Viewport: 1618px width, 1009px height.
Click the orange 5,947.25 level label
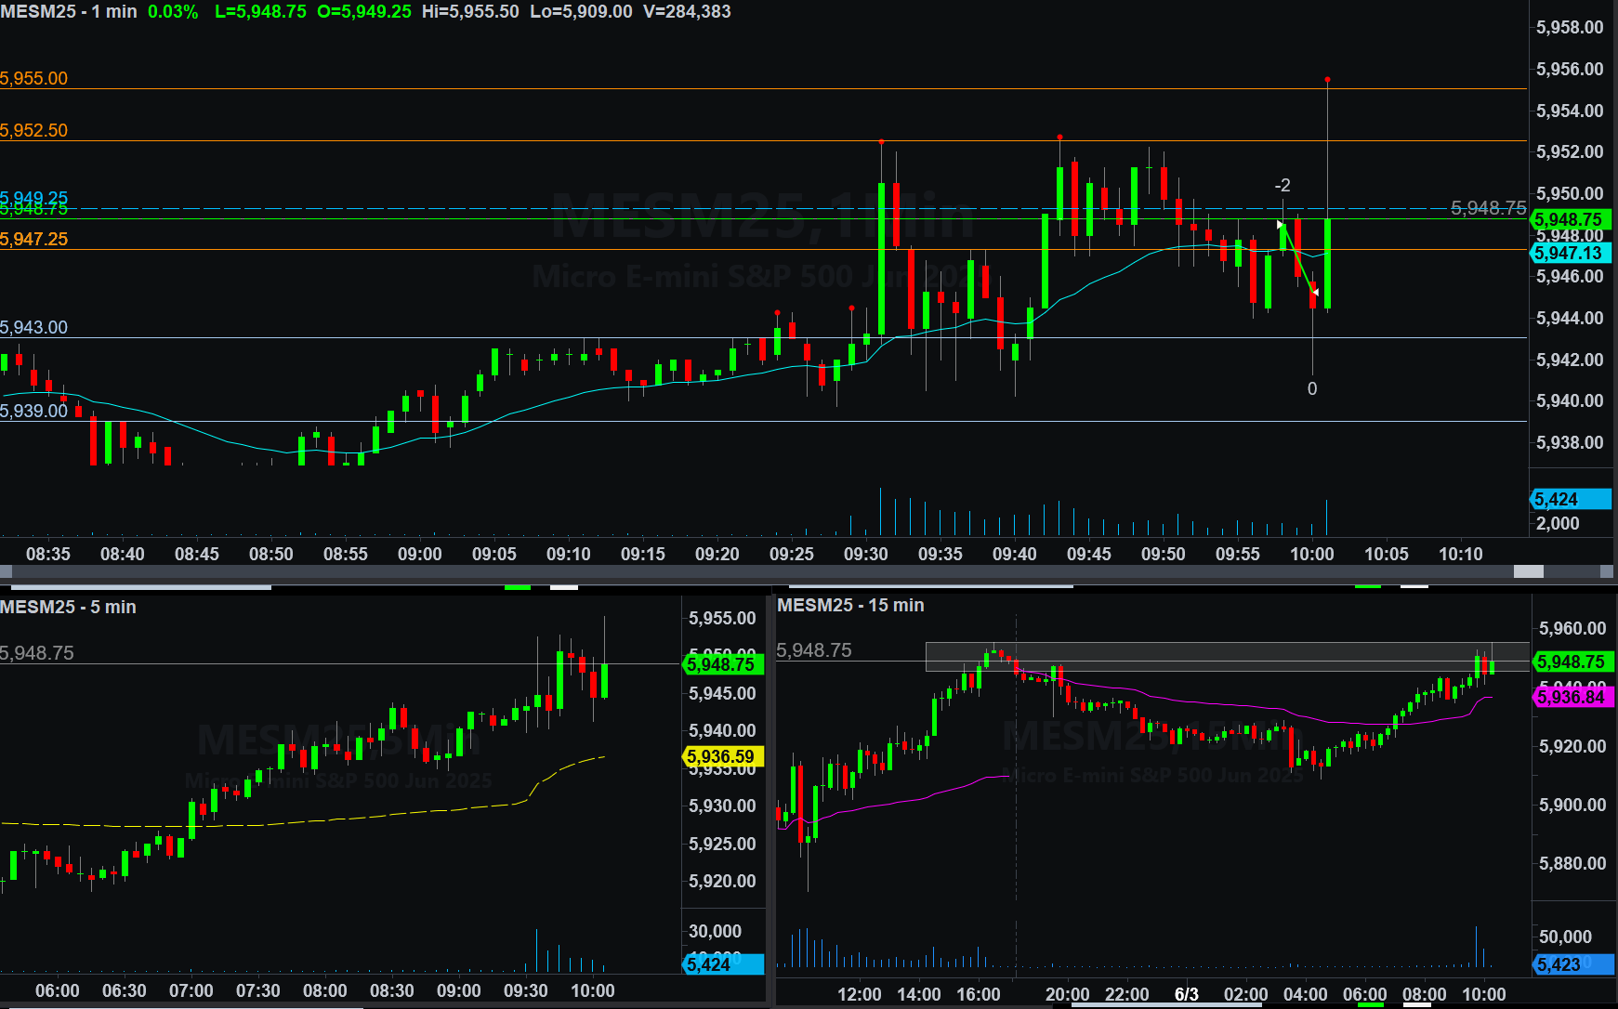34,240
